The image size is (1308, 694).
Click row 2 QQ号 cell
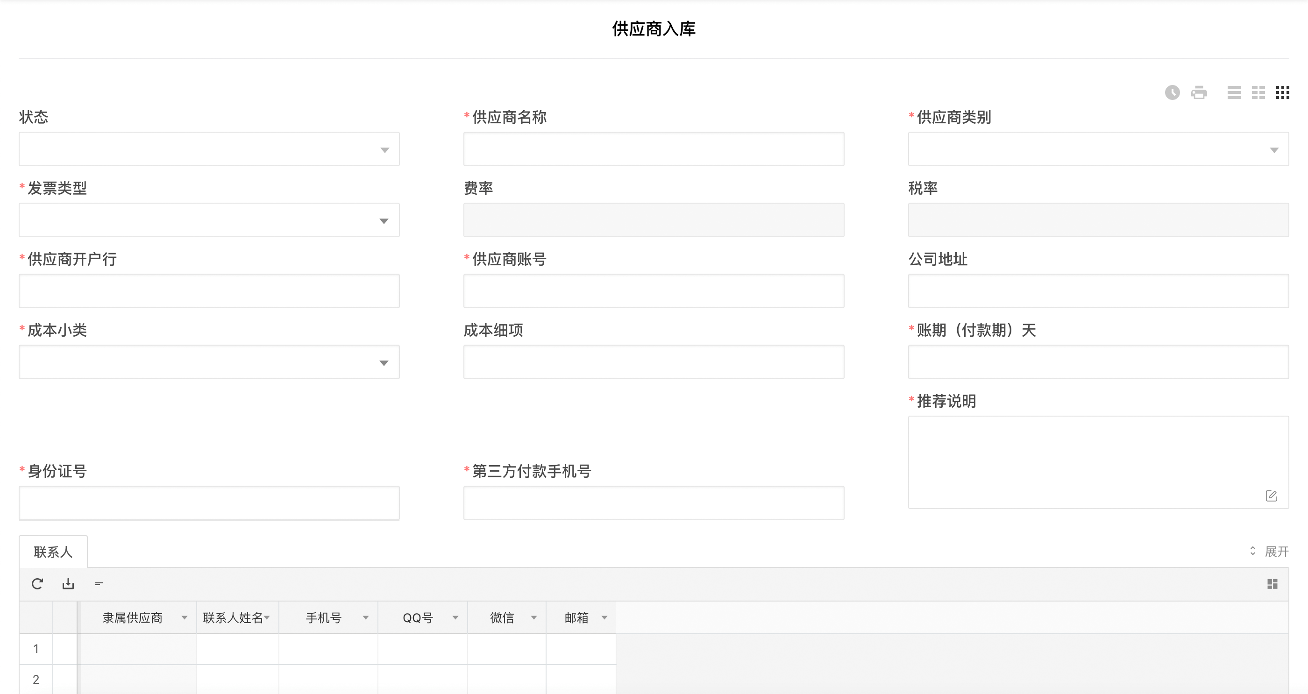[422, 679]
